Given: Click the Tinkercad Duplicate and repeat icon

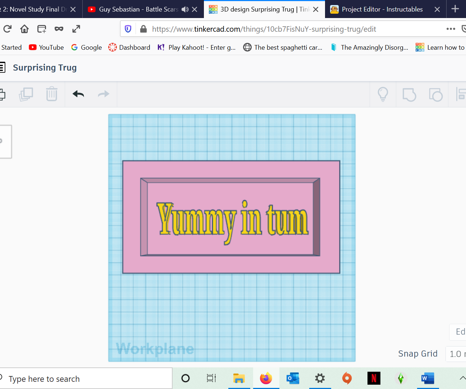Looking at the screenshot, I should [26, 94].
